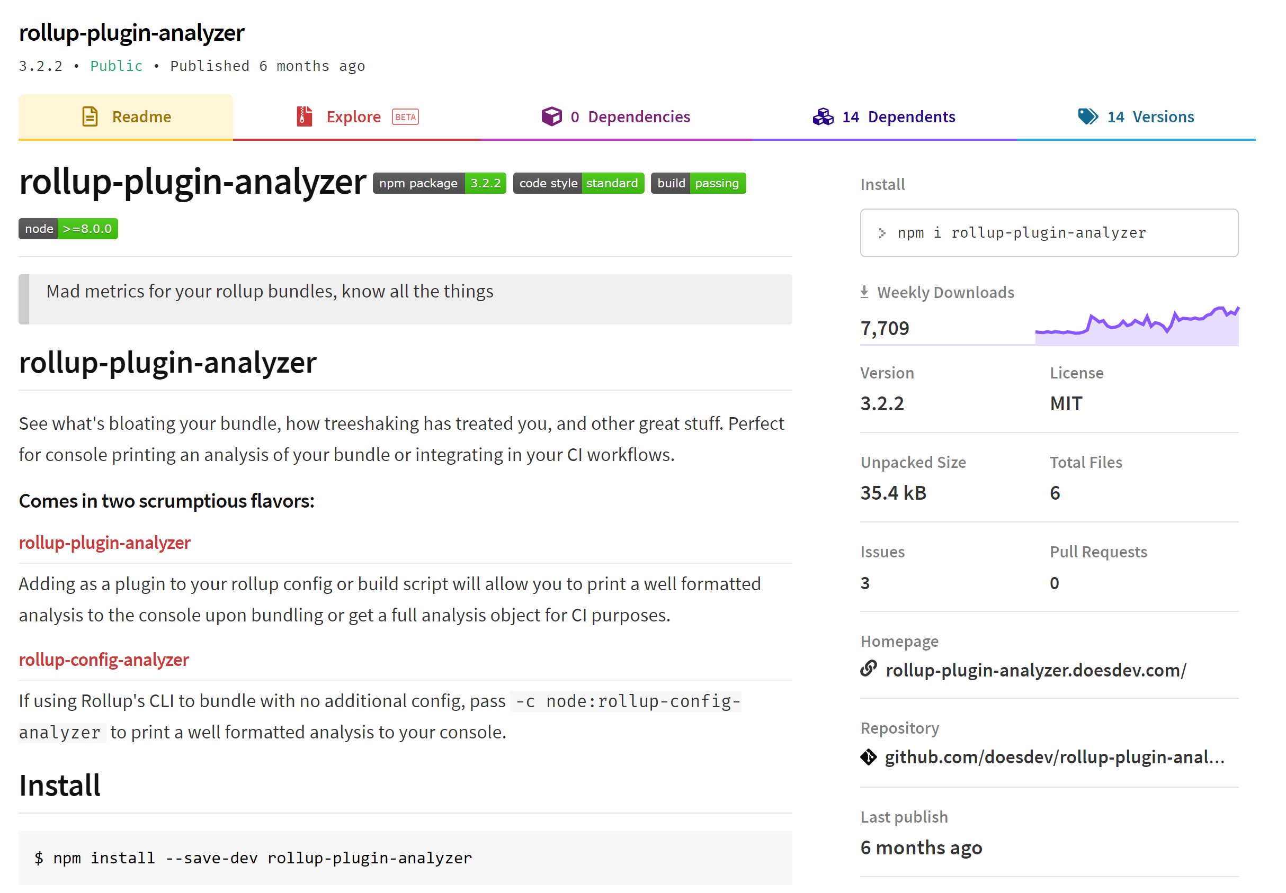Open the 0 Dependencies tab
Image resolution: width=1286 pixels, height=893 pixels.
pos(615,116)
